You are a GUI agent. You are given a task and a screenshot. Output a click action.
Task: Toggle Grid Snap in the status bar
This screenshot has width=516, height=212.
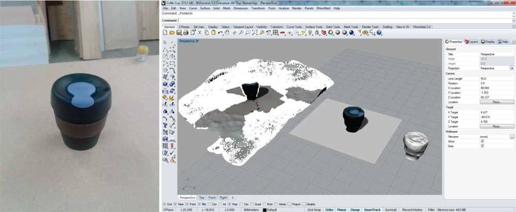click(x=313, y=210)
